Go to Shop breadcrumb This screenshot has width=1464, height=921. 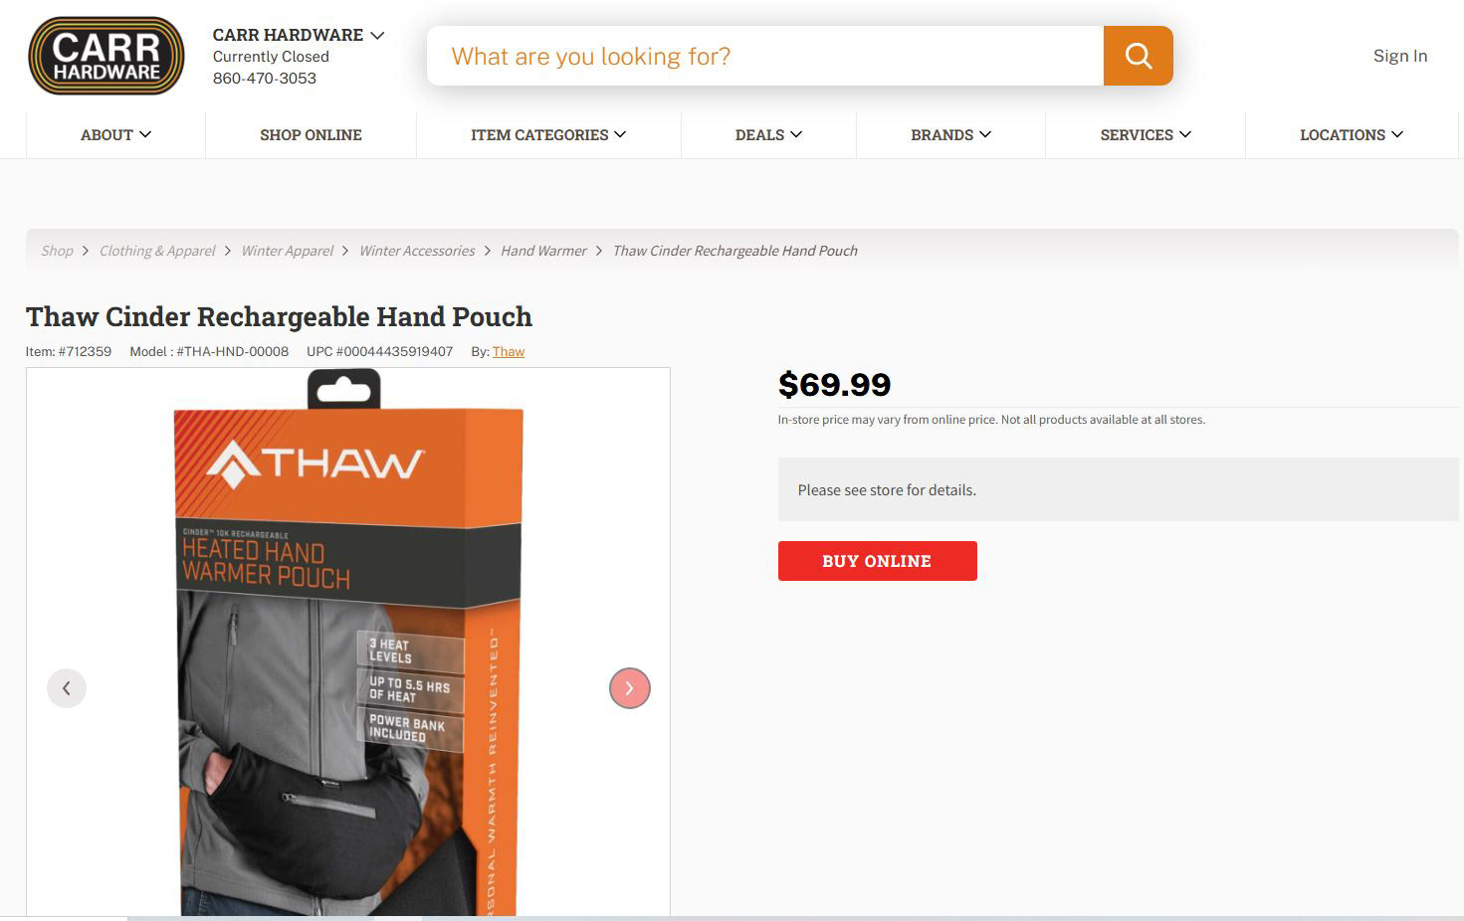pos(57,251)
